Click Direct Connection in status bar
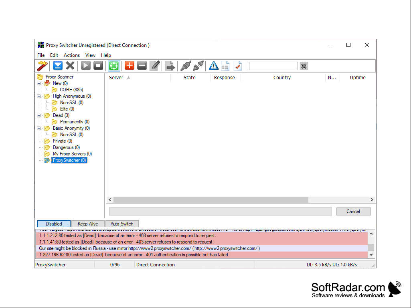411x308 pixels. pos(156,265)
